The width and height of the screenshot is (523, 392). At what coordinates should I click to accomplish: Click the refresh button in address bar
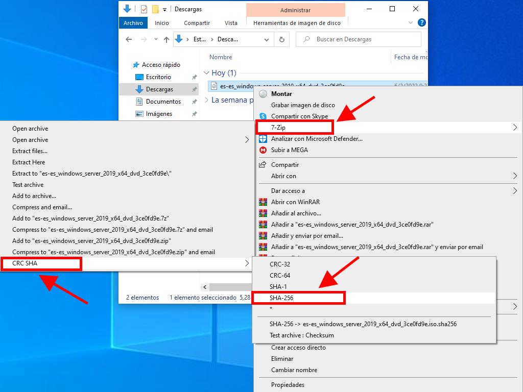click(x=282, y=39)
